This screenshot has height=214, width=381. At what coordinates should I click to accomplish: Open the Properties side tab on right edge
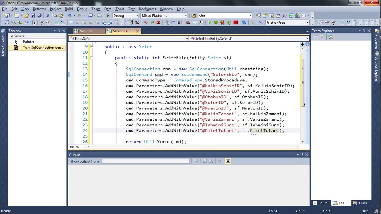(x=377, y=39)
